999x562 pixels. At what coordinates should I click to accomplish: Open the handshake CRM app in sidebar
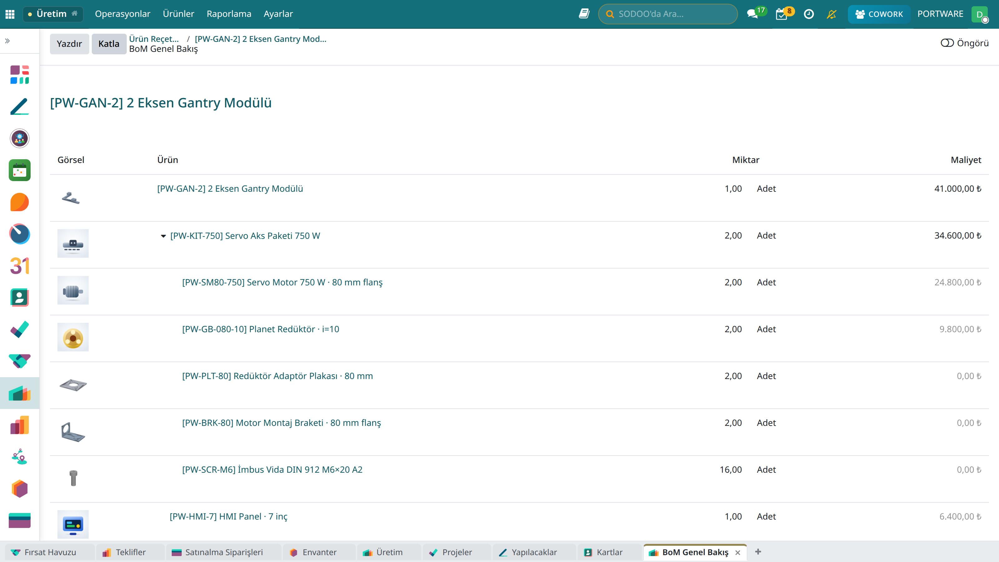point(19,361)
